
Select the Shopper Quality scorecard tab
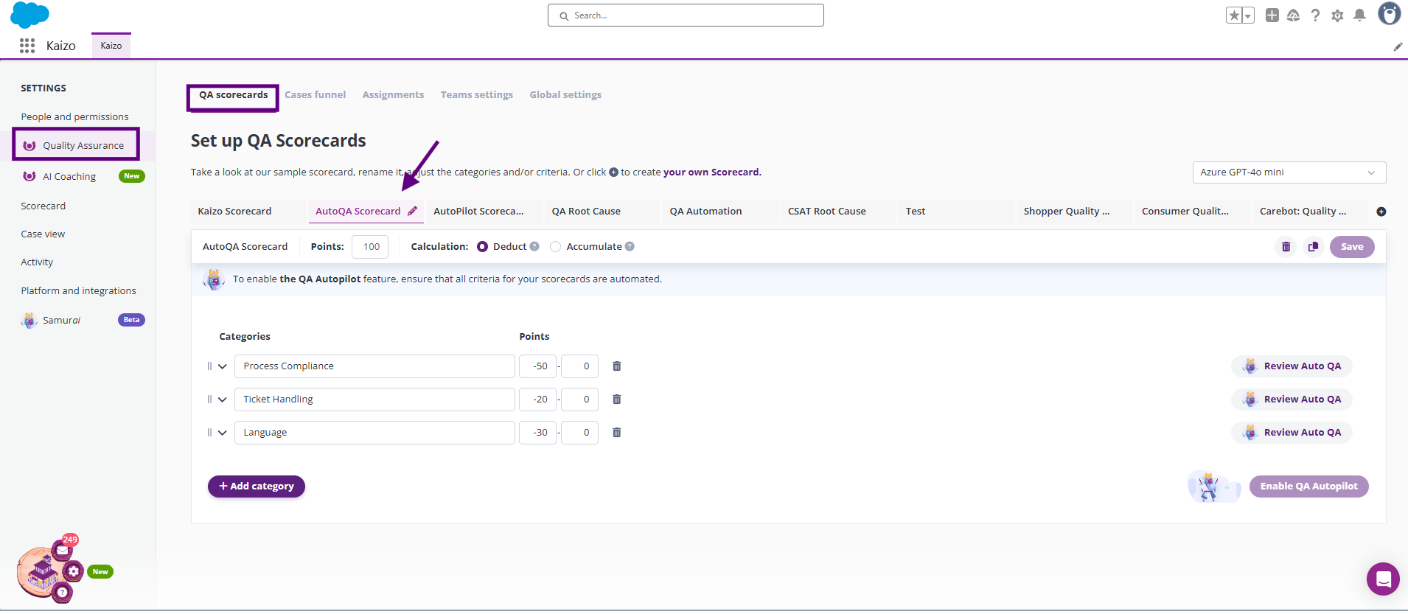tap(1073, 212)
